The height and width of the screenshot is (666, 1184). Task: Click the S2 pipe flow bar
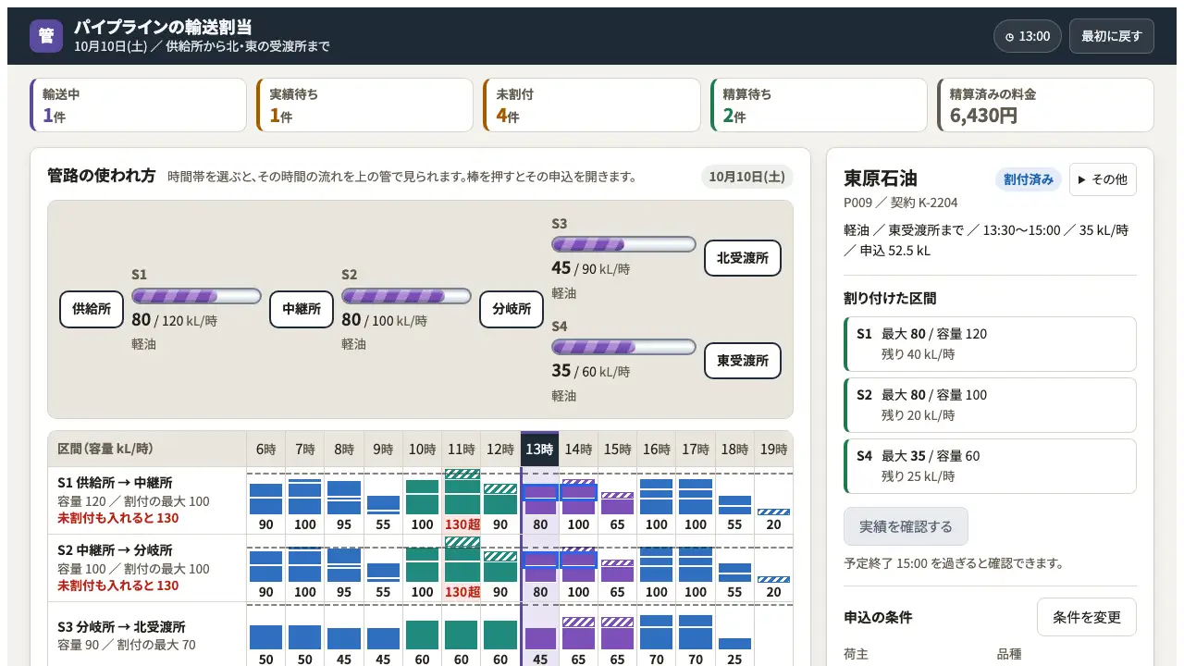406,296
